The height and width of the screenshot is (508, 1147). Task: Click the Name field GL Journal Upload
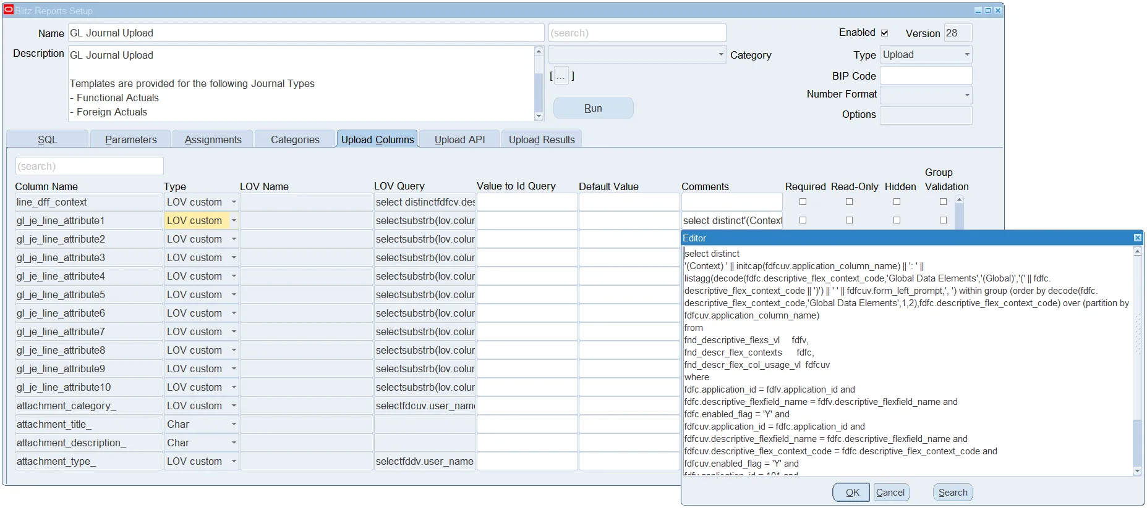[x=306, y=33]
